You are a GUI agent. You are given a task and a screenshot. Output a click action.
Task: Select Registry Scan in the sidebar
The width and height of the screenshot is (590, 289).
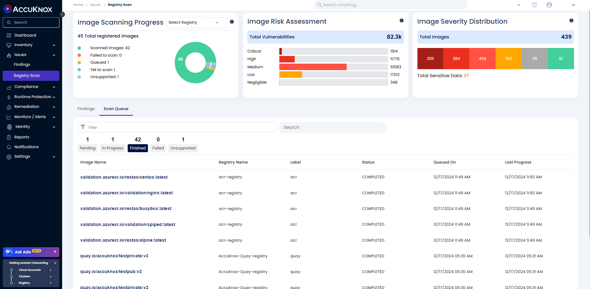(31, 76)
